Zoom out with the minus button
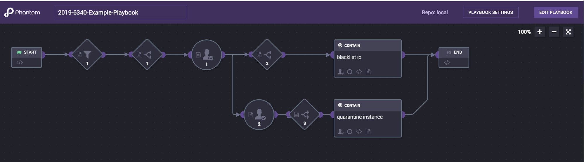 click(554, 32)
